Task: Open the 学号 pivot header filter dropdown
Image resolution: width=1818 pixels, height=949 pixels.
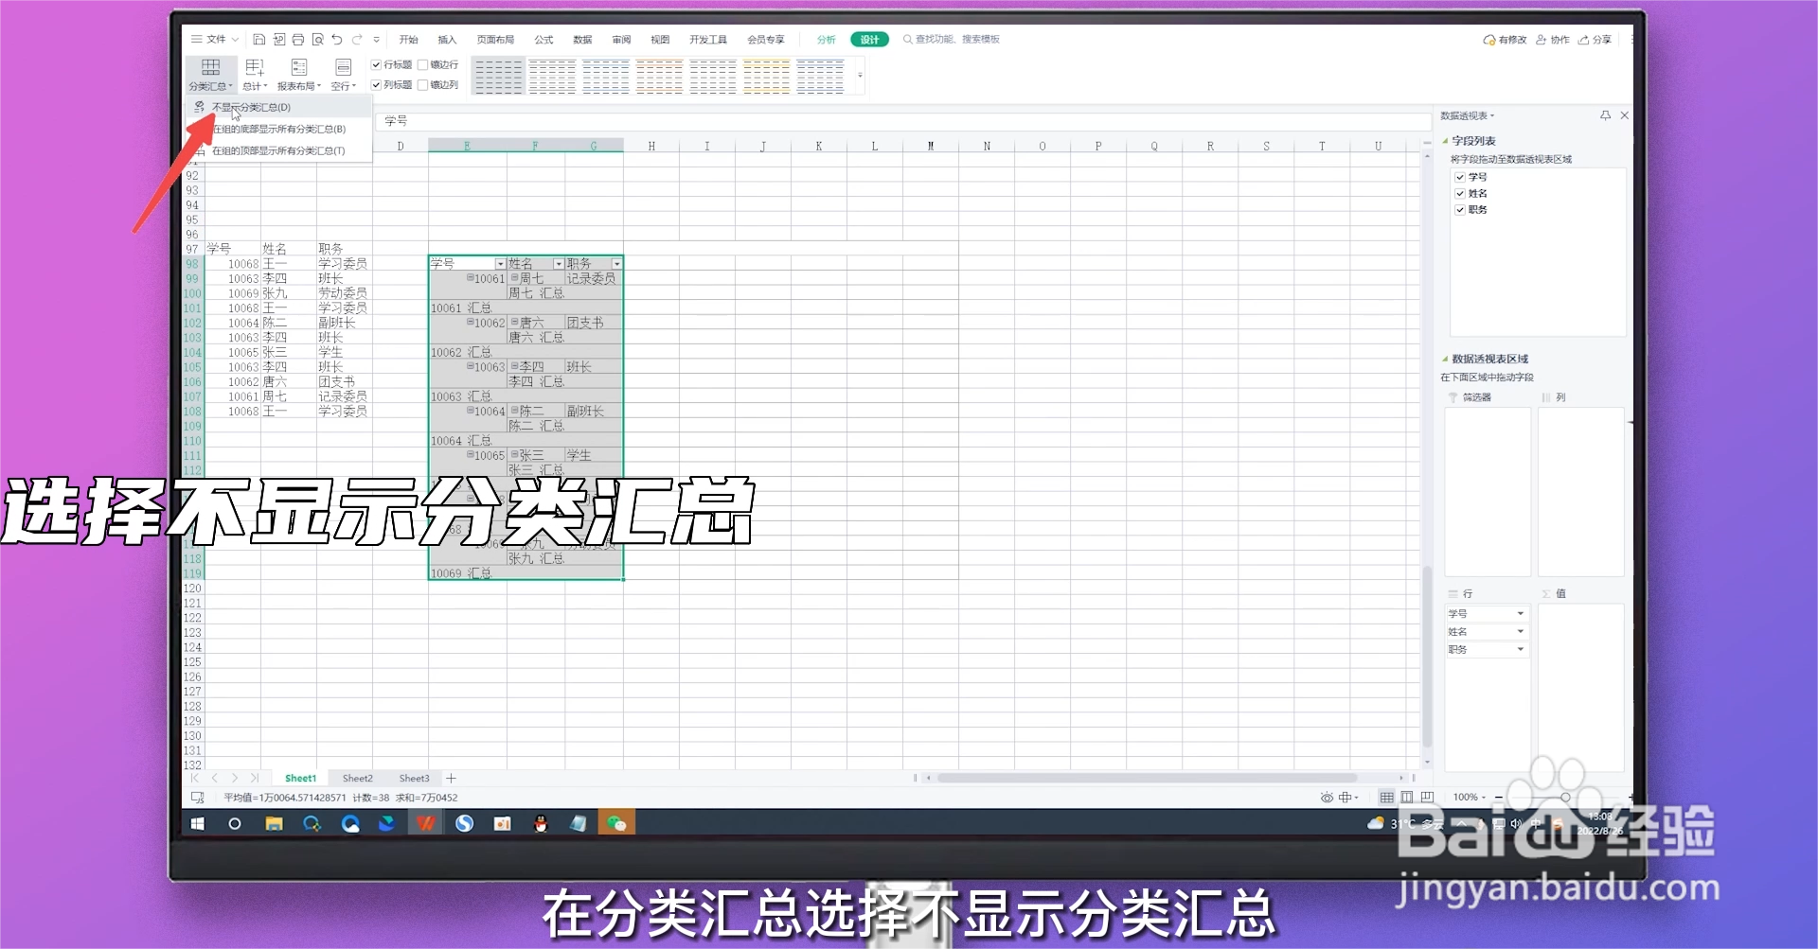Action: coord(500,264)
